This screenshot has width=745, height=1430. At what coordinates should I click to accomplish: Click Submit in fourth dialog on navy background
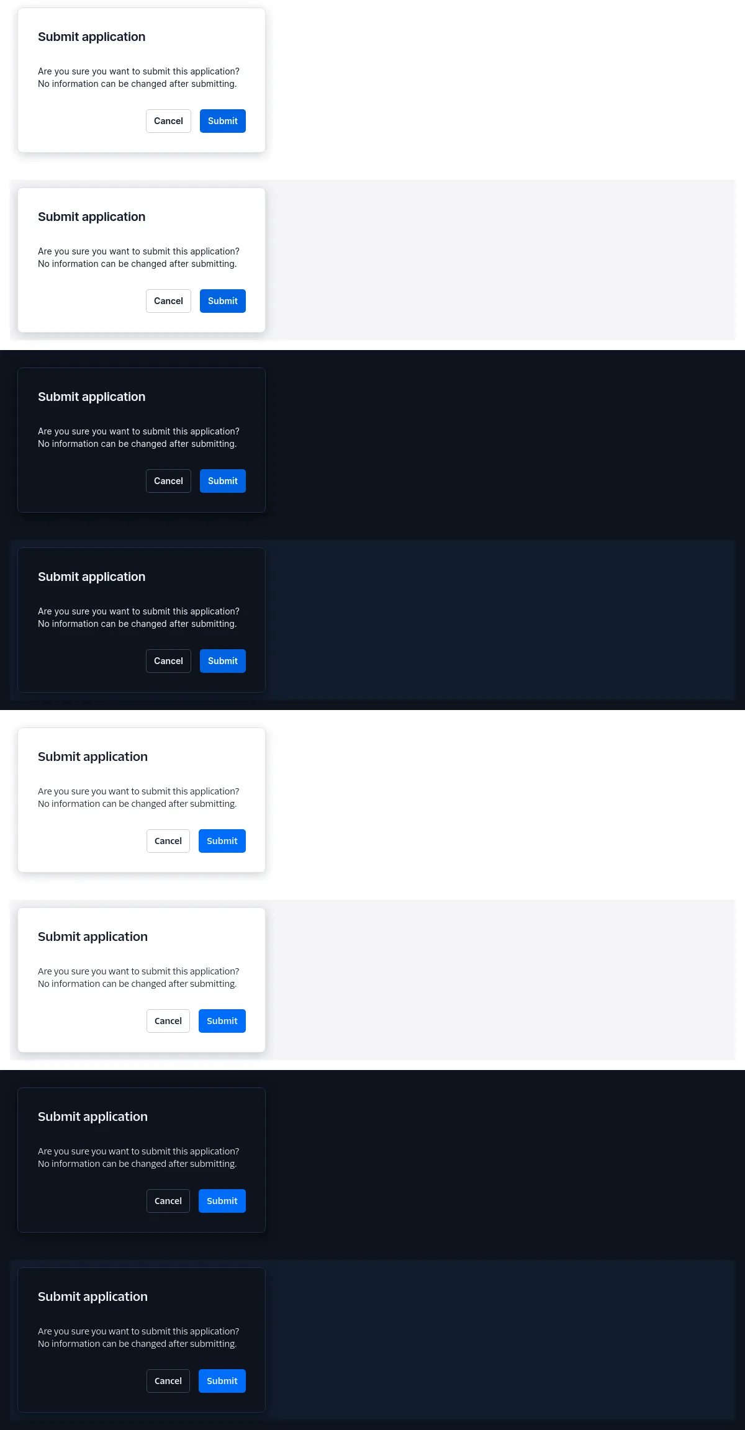coord(223,661)
